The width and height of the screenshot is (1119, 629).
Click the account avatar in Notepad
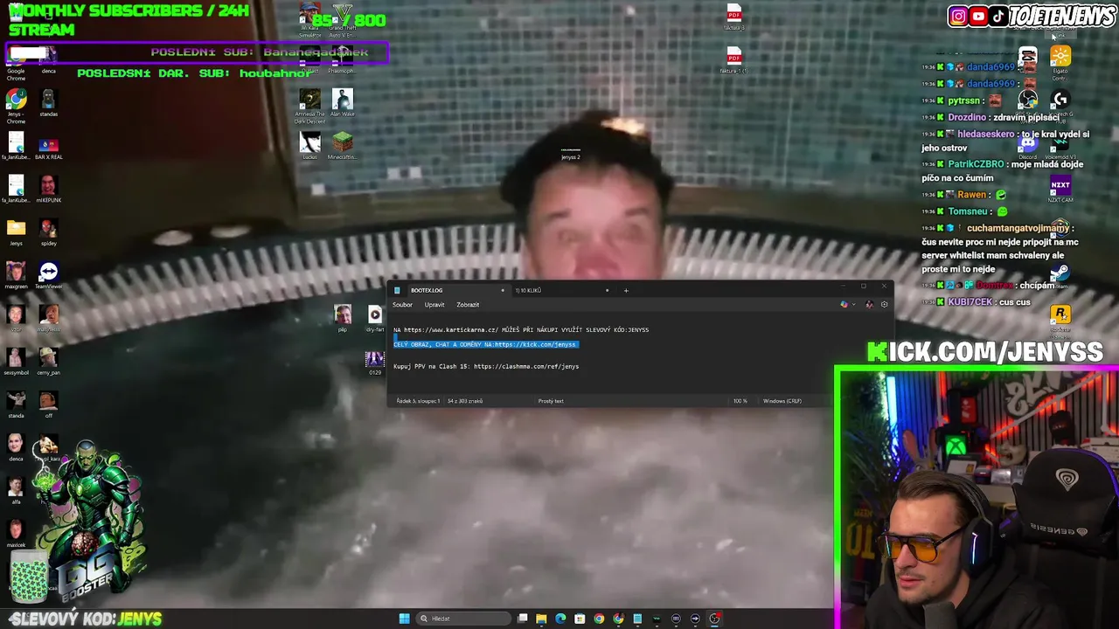tap(869, 305)
